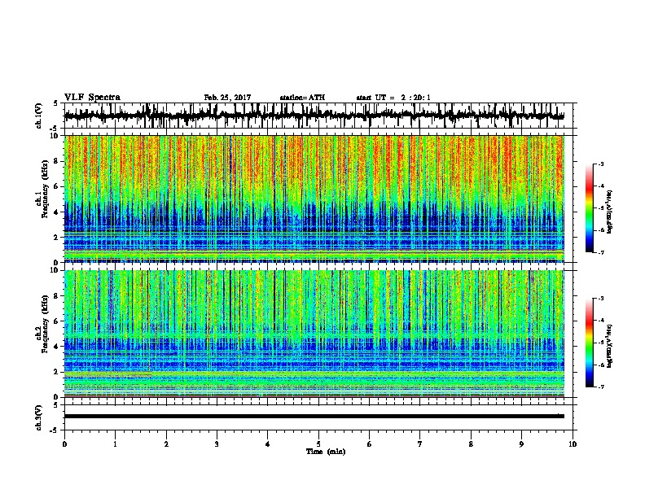Viewport: 645px width, 498px height.
Task: Click inside the ch.2 spectrogram panel
Action: tap(314, 334)
